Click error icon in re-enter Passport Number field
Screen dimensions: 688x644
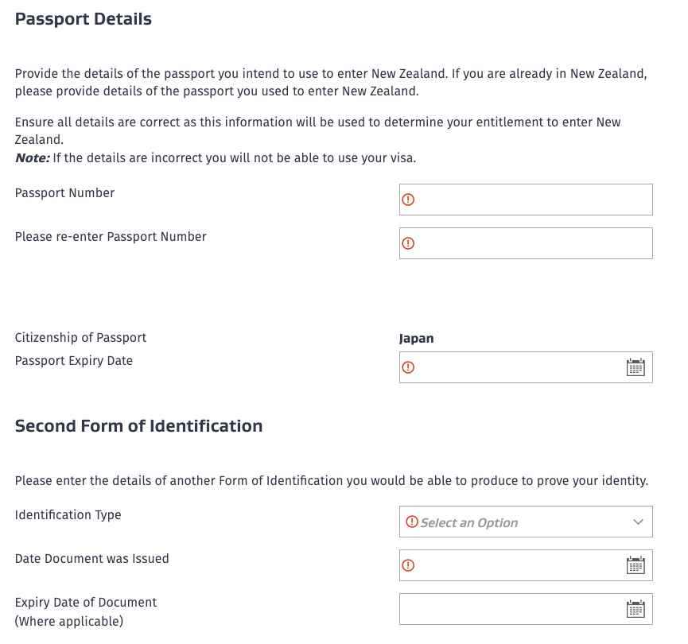click(x=409, y=243)
